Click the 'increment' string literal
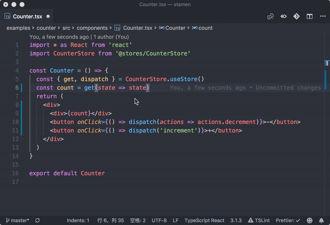 tap(179, 131)
